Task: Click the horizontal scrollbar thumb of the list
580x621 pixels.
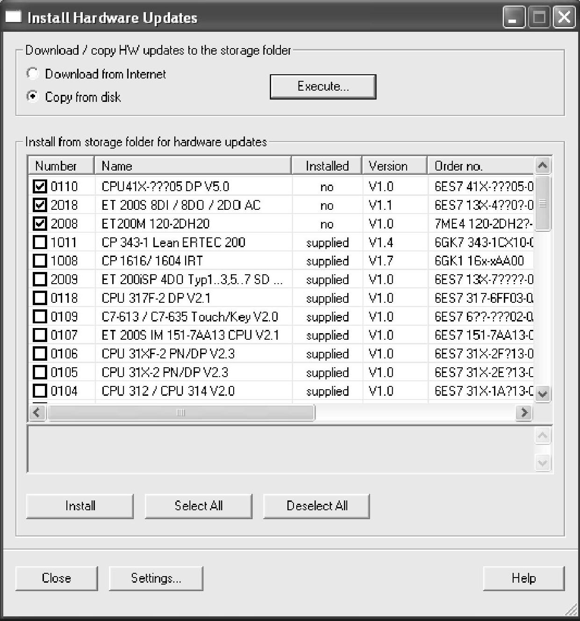Action: pos(181,413)
